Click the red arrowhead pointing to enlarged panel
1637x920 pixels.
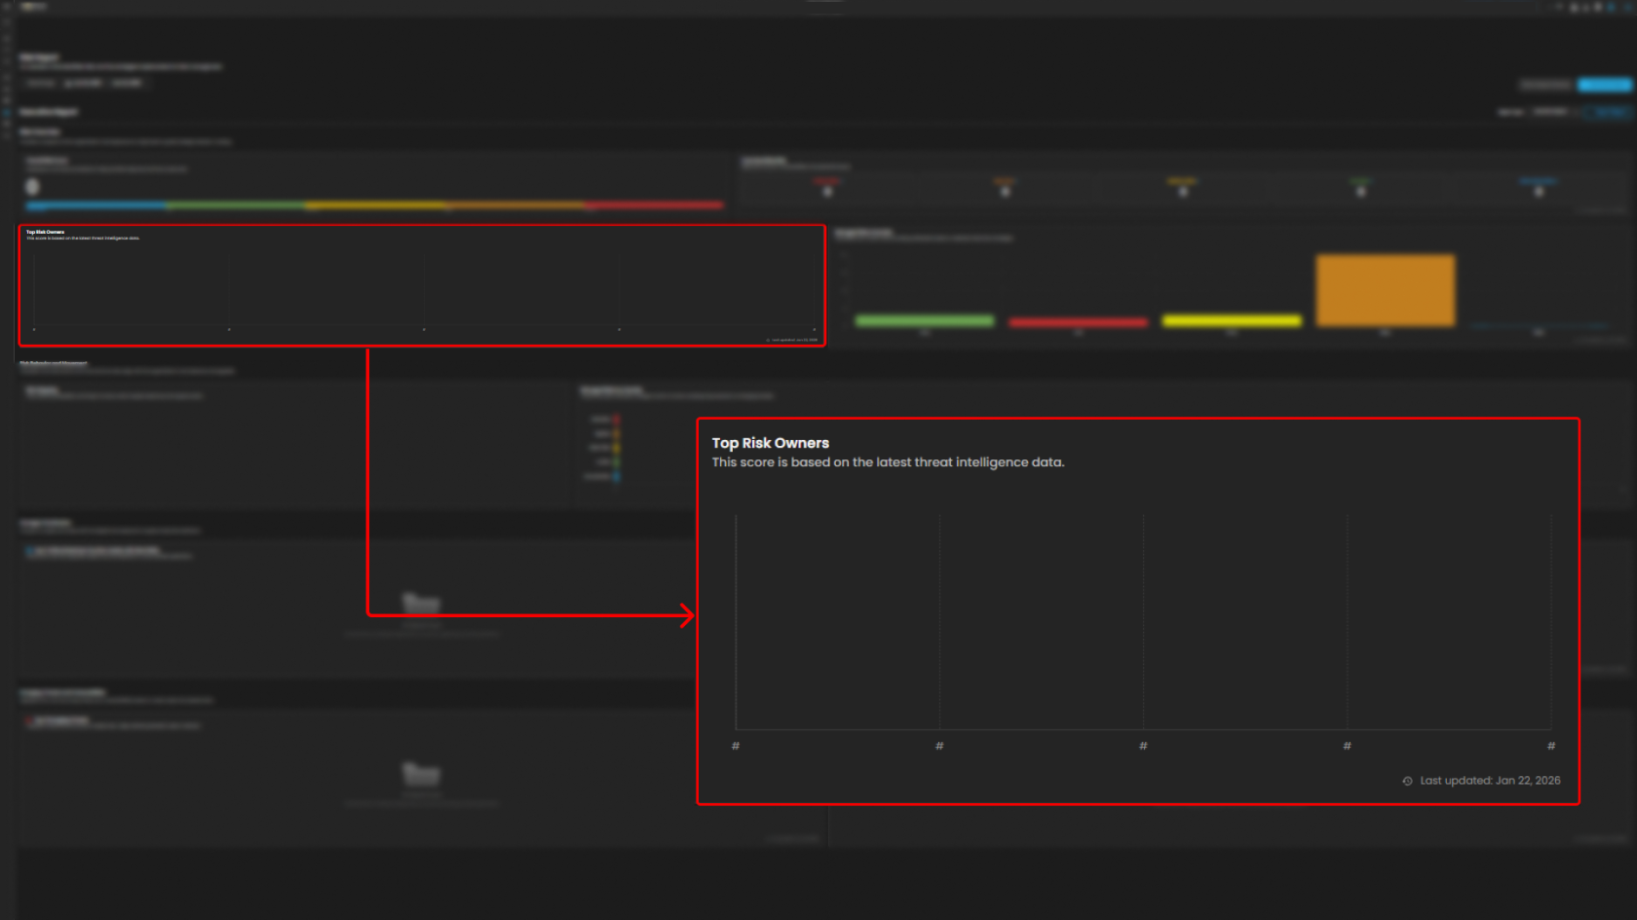tap(687, 615)
